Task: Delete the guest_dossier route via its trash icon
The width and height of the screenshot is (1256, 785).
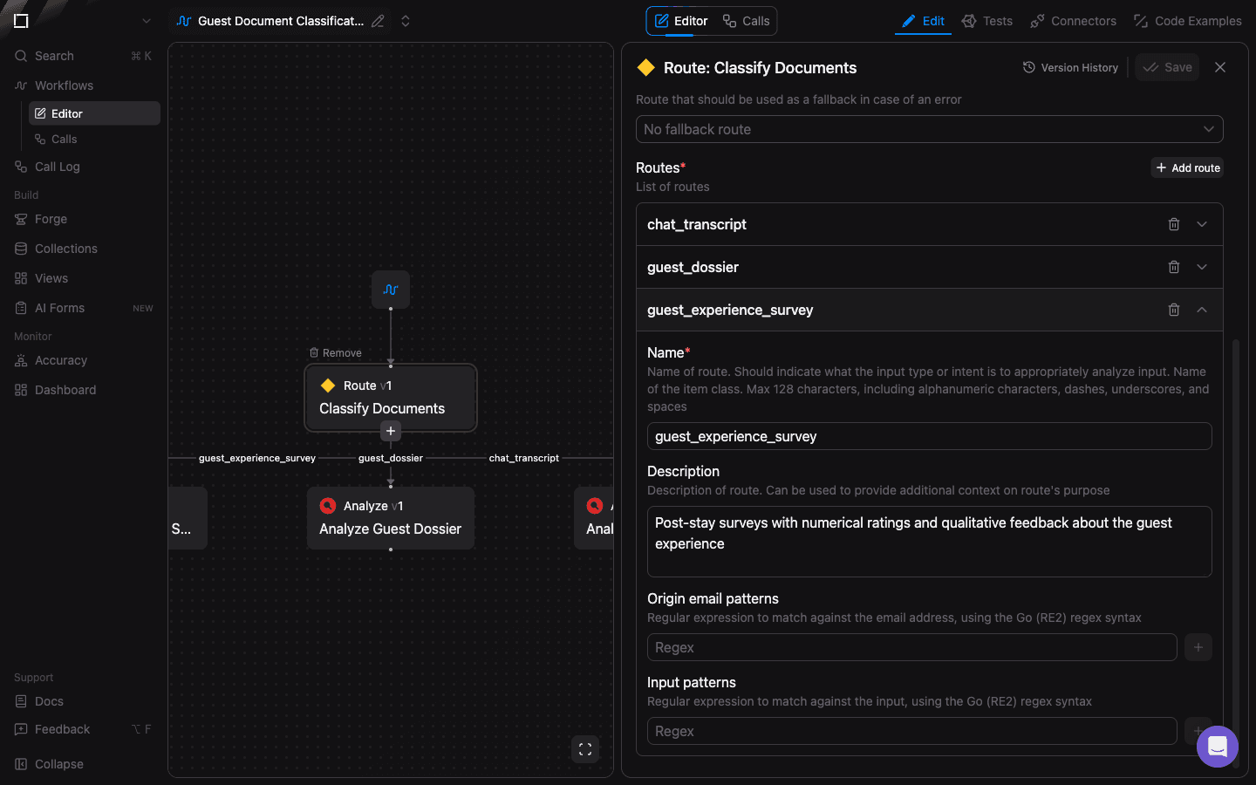Action: (x=1173, y=267)
